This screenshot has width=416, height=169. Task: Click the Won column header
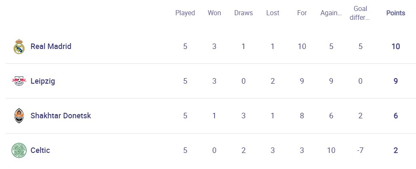point(214,13)
